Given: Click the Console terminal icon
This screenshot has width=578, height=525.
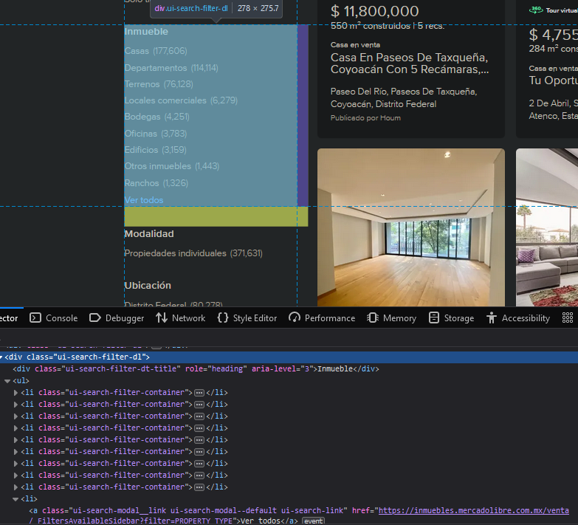Looking at the screenshot, I should (x=35, y=318).
